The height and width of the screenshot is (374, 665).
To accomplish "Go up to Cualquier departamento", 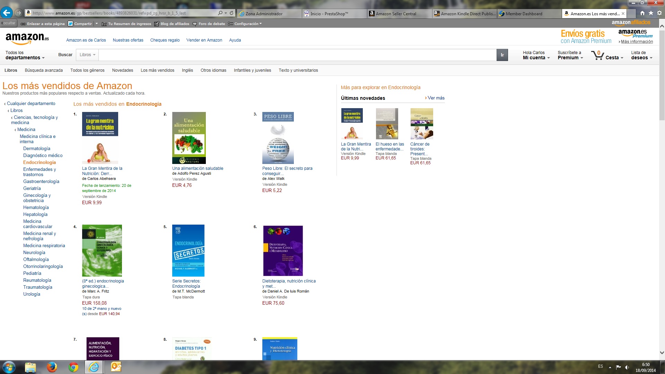I will (31, 104).
